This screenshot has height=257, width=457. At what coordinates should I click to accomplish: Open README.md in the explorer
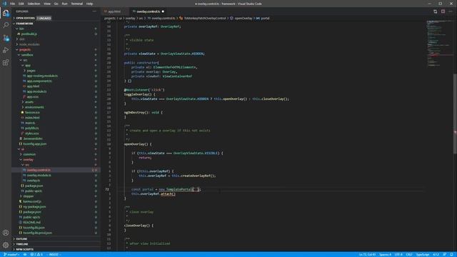31,222
